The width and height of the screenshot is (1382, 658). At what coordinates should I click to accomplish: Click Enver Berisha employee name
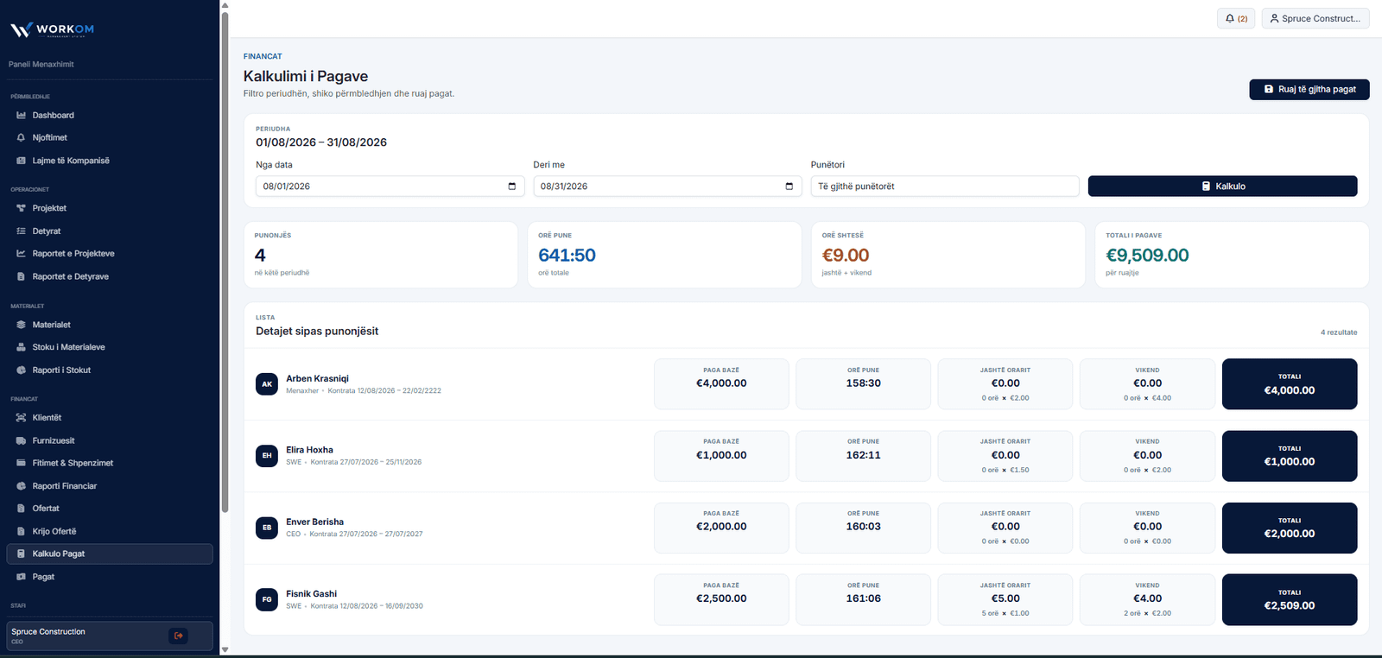(314, 522)
